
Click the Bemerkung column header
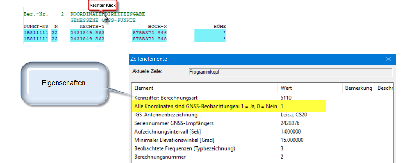pos(358,88)
